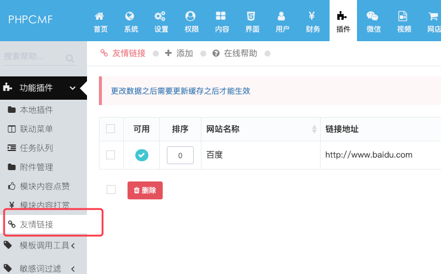The height and width of the screenshot is (274, 441).
Task: Open 附件管理 in the sidebar
Action: (36, 167)
